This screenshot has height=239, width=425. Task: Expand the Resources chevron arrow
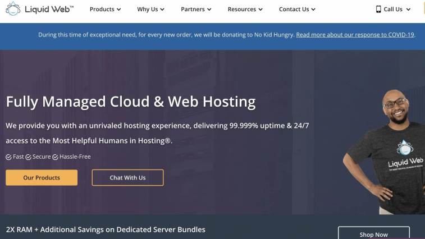point(261,10)
